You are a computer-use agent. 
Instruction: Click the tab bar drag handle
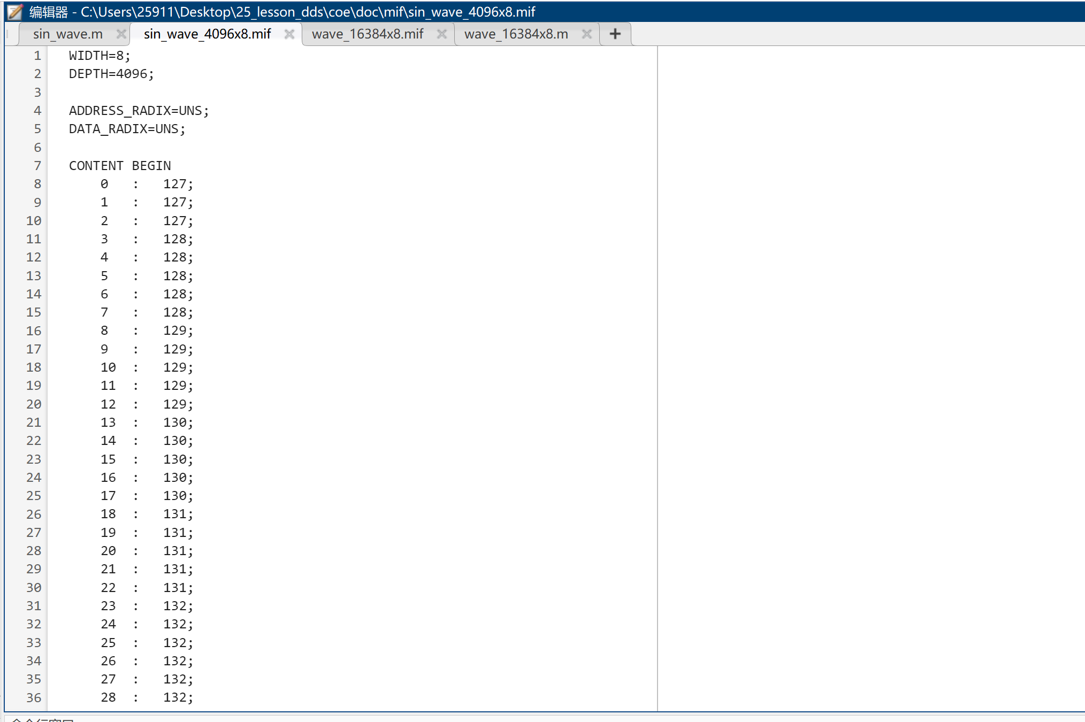[x=7, y=34]
